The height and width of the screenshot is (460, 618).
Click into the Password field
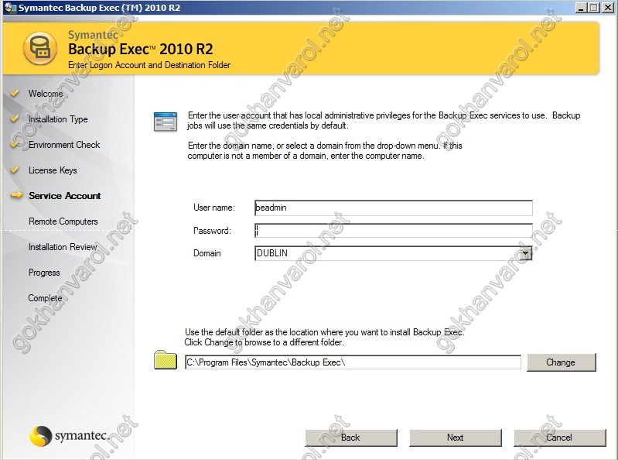click(393, 231)
